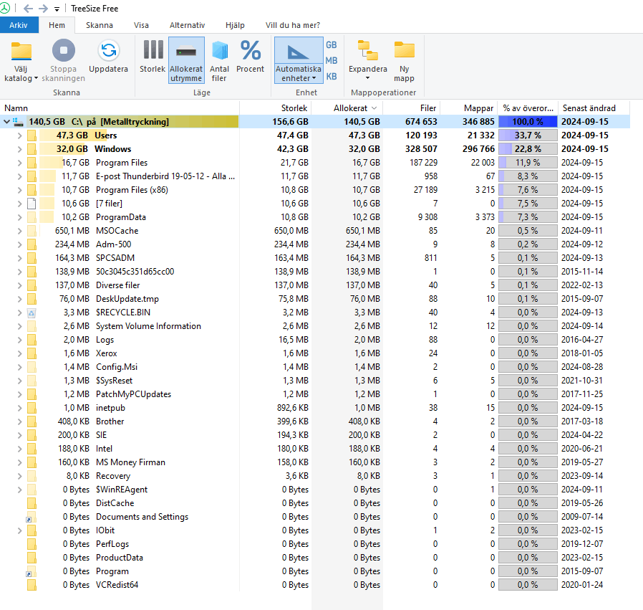
Task: Expand the $RECYCLE.BIN folder
Action: (19, 313)
